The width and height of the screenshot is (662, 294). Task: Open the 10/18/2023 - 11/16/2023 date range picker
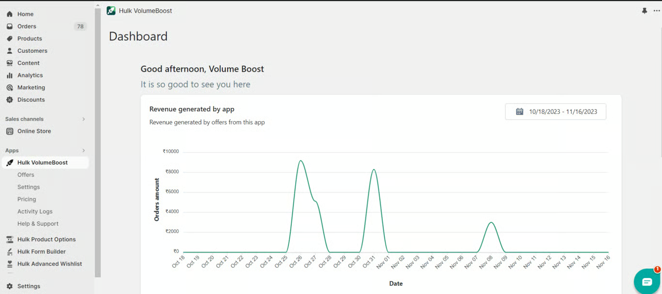(x=555, y=111)
